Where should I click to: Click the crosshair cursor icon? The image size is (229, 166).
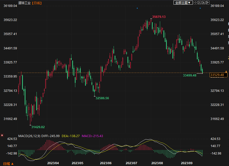(x=195, y=3)
